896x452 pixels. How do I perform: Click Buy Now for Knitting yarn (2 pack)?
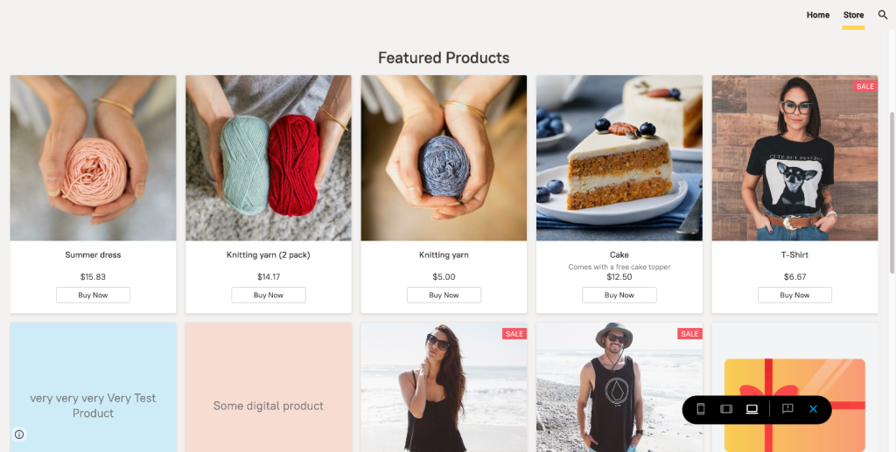click(x=269, y=296)
